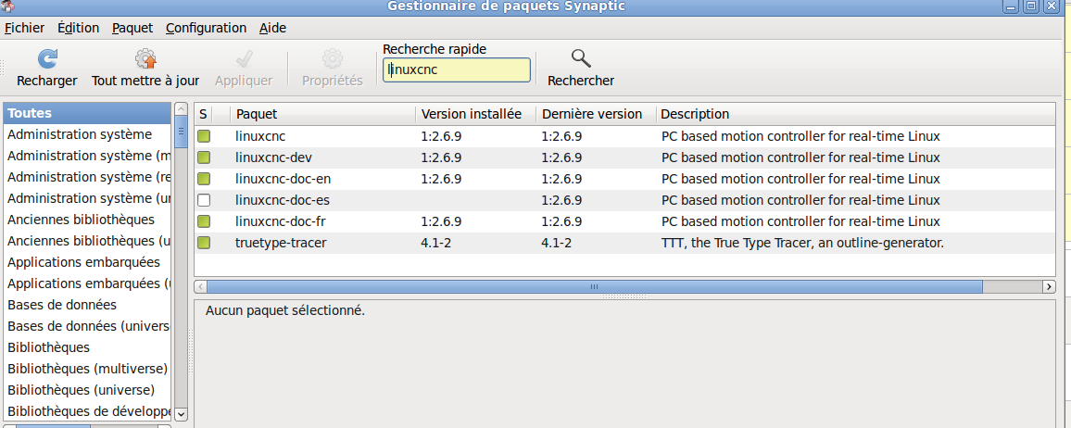Click package list scroll right arrow
This screenshot has width=1071, height=428.
pyautogui.click(x=1051, y=286)
